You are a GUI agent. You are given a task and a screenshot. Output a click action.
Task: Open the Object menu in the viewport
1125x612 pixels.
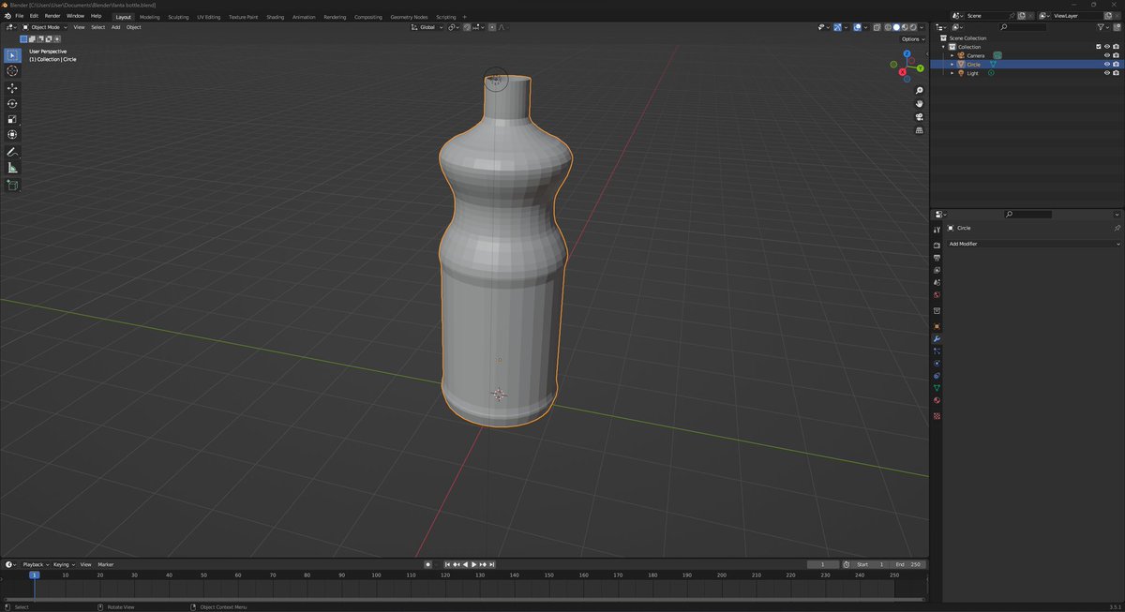tap(133, 27)
